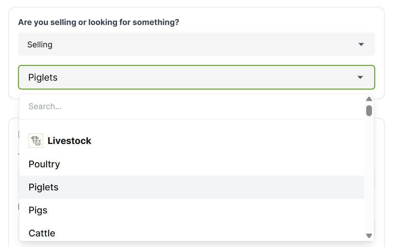397x247 pixels.
Task: Click the caret icon on the Selling field
Action: (x=361, y=44)
